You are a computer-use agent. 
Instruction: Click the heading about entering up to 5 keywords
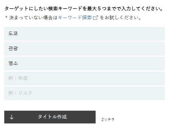click(83, 9)
